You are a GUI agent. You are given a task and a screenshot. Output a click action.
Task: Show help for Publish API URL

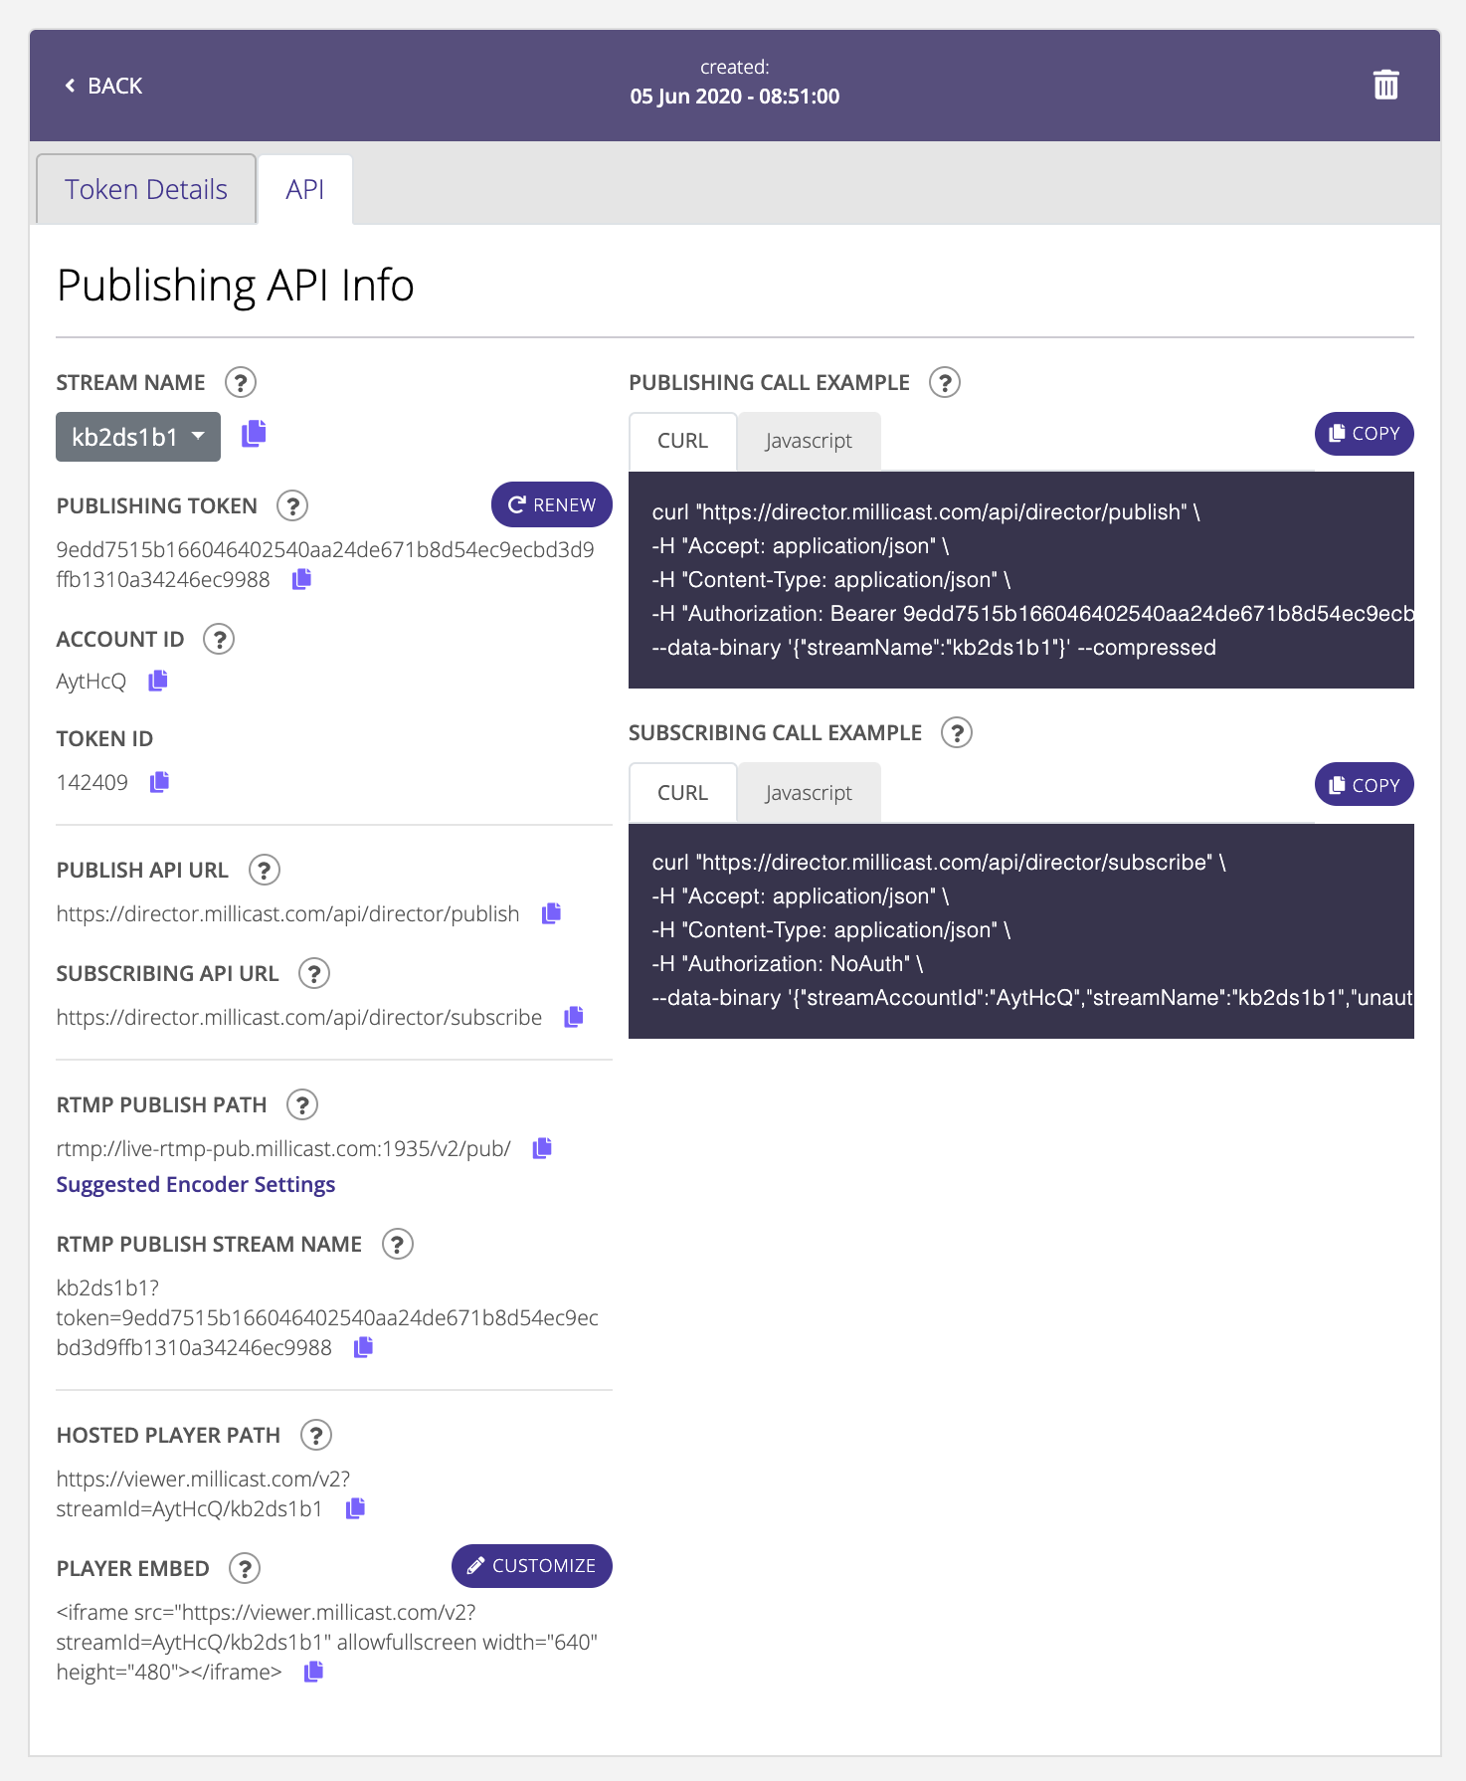264,870
